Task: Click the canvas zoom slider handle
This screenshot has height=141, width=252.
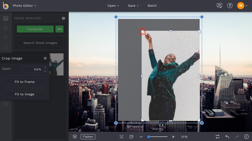Action: pos(148,137)
